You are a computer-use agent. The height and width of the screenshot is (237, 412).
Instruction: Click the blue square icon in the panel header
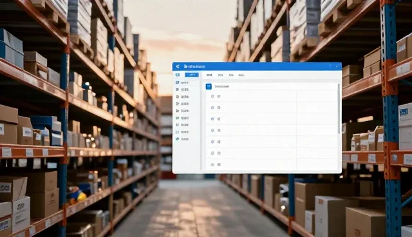[x=209, y=86]
